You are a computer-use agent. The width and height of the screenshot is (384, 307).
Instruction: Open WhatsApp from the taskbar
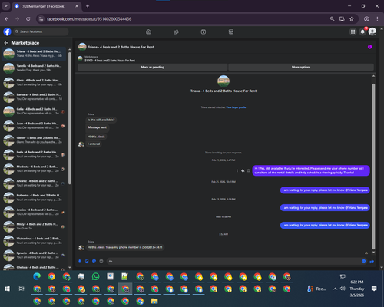click(96, 276)
